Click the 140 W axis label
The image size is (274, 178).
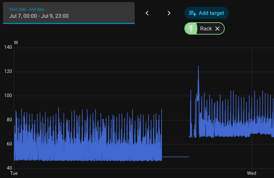pos(8,47)
